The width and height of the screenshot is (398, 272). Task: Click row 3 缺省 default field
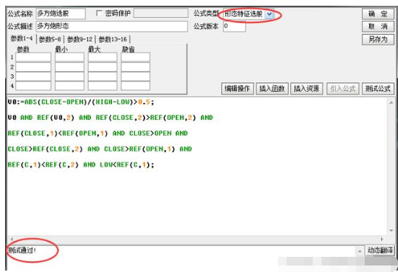coord(136,76)
